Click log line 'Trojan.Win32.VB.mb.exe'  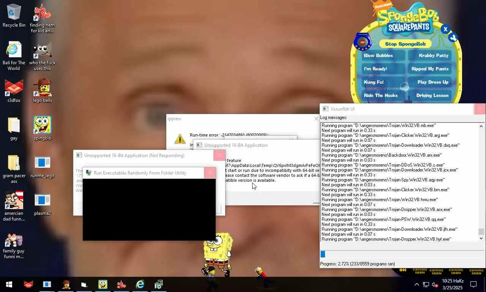379,125
